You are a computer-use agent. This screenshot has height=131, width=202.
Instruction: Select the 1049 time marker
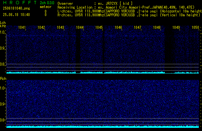point(176,27)
